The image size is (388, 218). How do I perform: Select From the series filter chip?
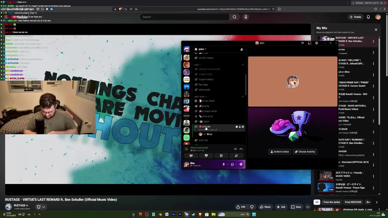[332, 202]
